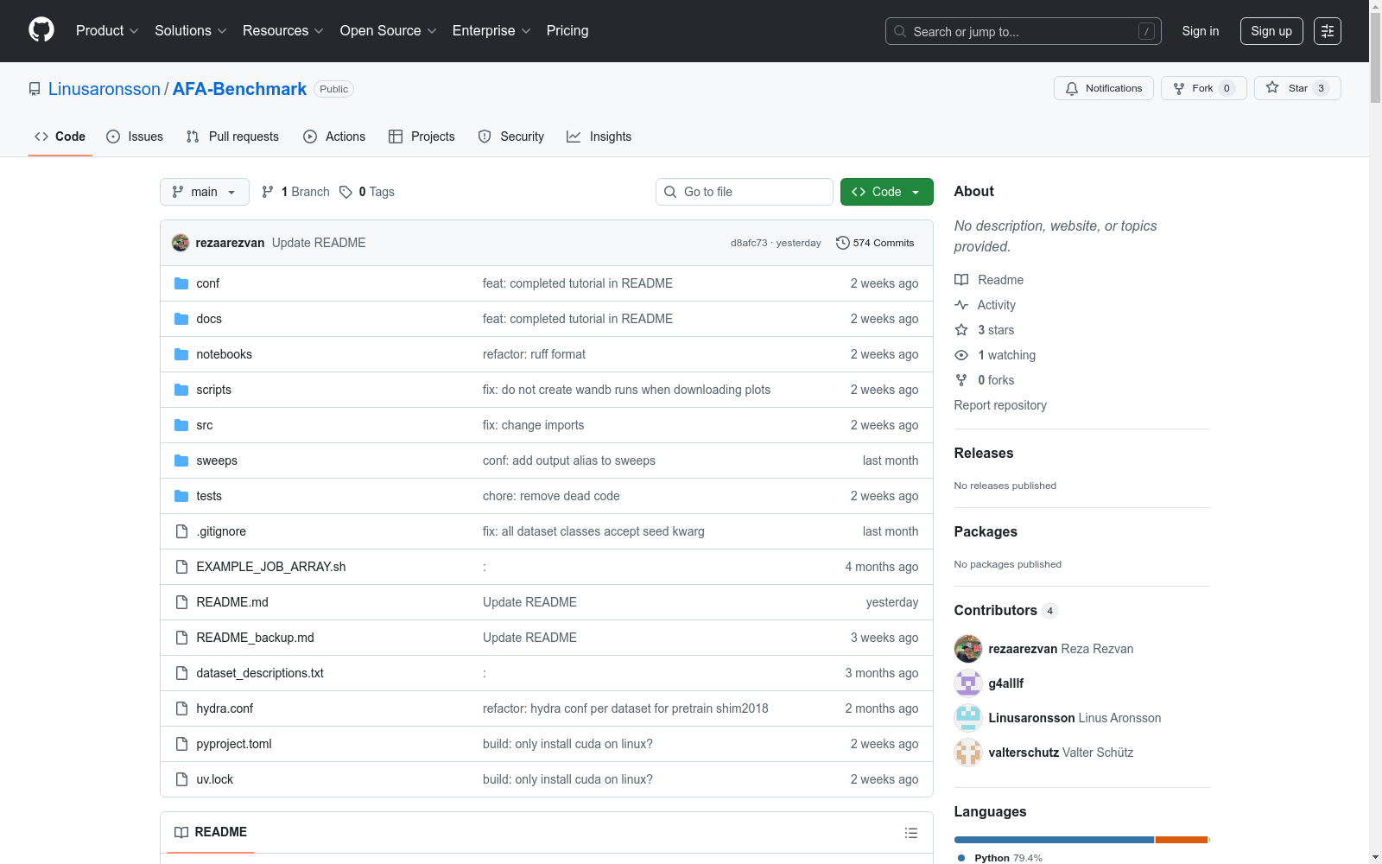This screenshot has height=864, width=1382.
Task: Select the README tab below file list
Action: (x=211, y=832)
